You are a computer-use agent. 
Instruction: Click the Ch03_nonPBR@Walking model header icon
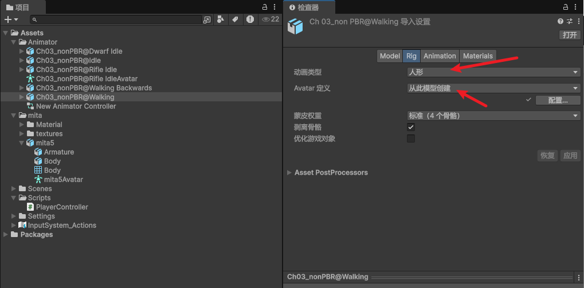click(x=295, y=27)
